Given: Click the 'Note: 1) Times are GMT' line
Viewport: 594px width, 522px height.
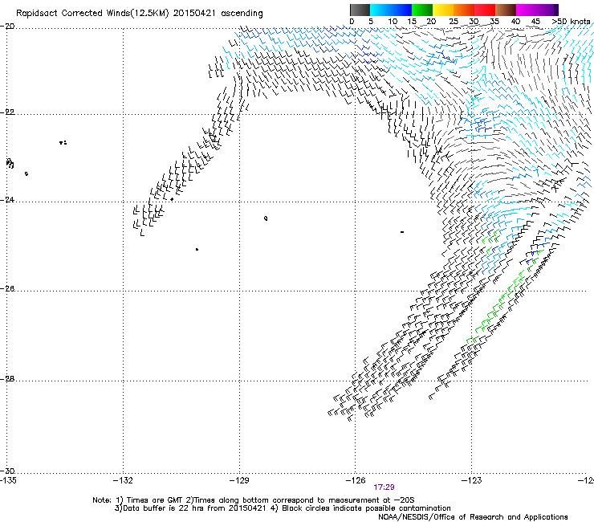Looking at the screenshot, I should click(254, 500).
